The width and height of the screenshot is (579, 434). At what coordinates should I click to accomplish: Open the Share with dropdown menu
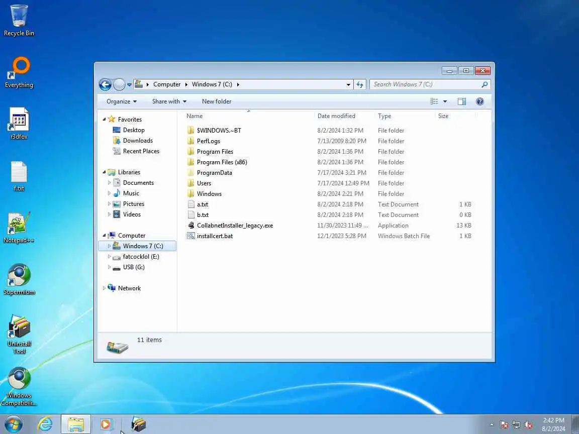point(169,101)
